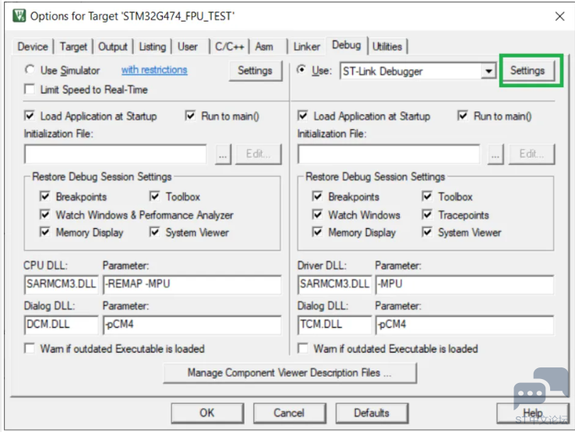Toggle simulator Toolbox checkbox
The height and width of the screenshot is (432, 575).
(155, 196)
